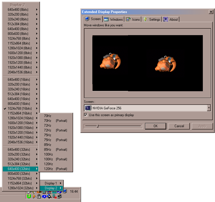
Task: Click the orange play arrow tray icon
Action: click(34, 197)
